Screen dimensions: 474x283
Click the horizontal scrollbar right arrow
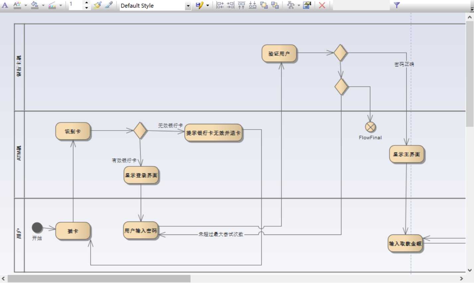pyautogui.click(x=461, y=278)
